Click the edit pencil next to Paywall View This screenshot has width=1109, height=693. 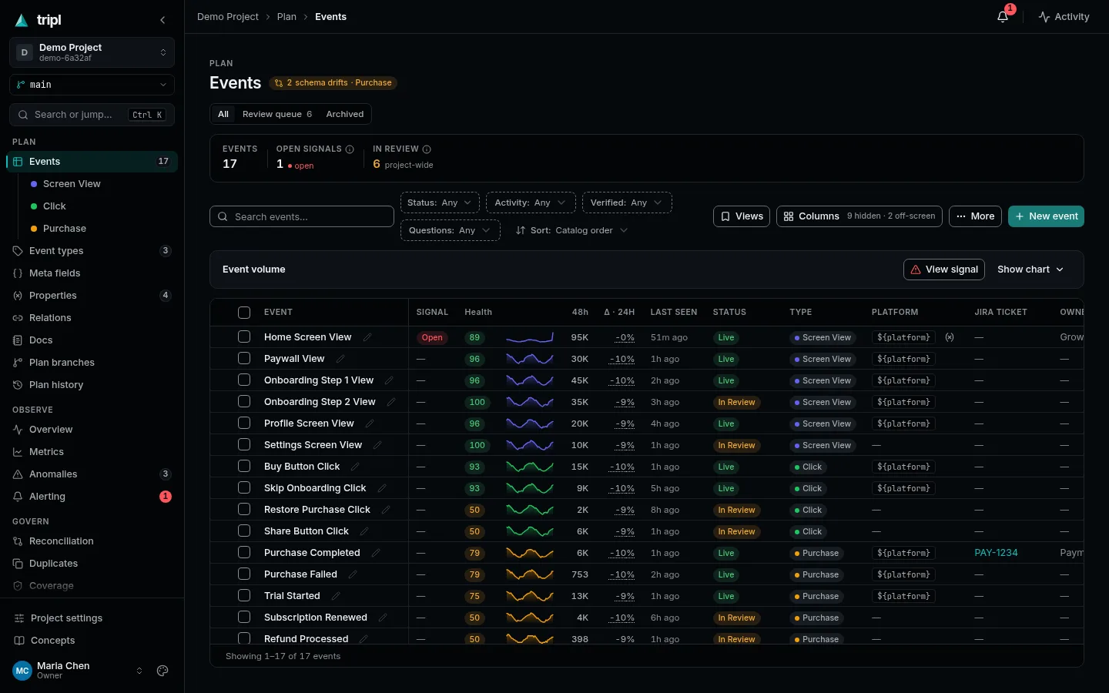click(340, 359)
